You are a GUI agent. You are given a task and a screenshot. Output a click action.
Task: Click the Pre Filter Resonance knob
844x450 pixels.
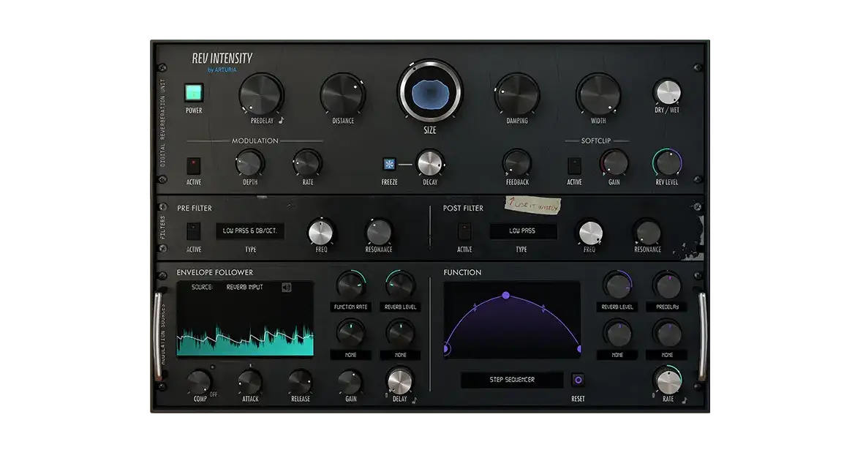[378, 233]
